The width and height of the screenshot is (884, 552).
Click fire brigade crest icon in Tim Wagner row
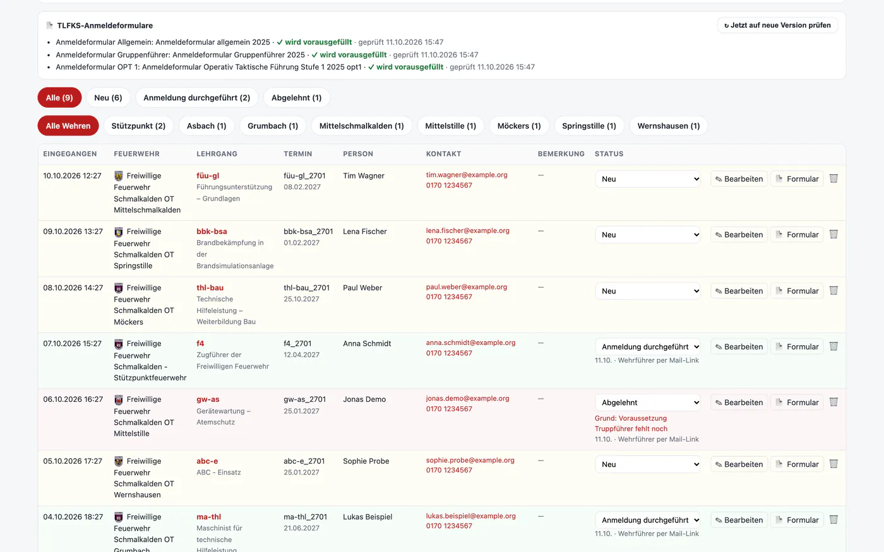118,176
